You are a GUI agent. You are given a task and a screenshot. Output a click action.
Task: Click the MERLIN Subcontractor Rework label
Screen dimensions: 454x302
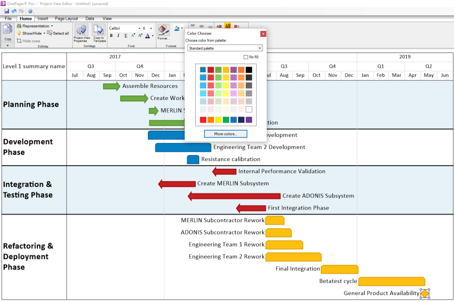click(222, 220)
